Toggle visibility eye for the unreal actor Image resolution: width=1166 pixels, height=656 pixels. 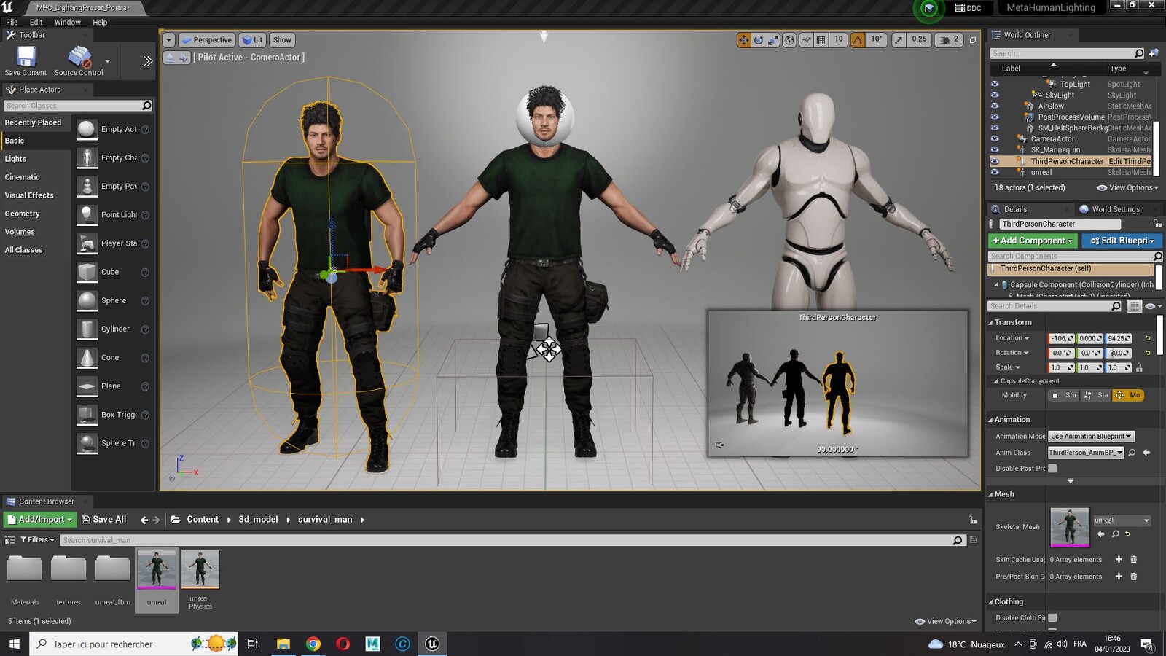point(995,173)
